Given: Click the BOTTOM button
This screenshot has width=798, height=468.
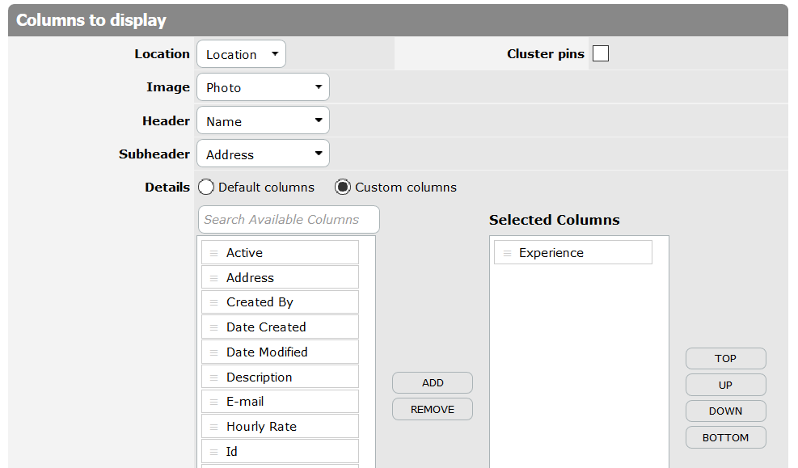Looking at the screenshot, I should point(726,437).
